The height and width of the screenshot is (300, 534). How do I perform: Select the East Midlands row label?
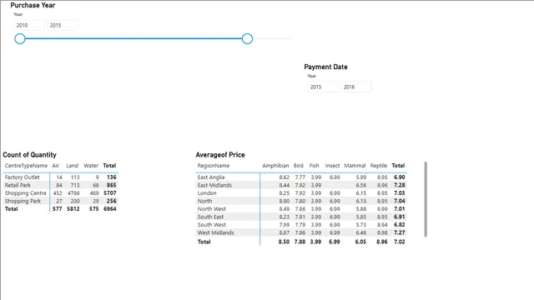point(214,185)
